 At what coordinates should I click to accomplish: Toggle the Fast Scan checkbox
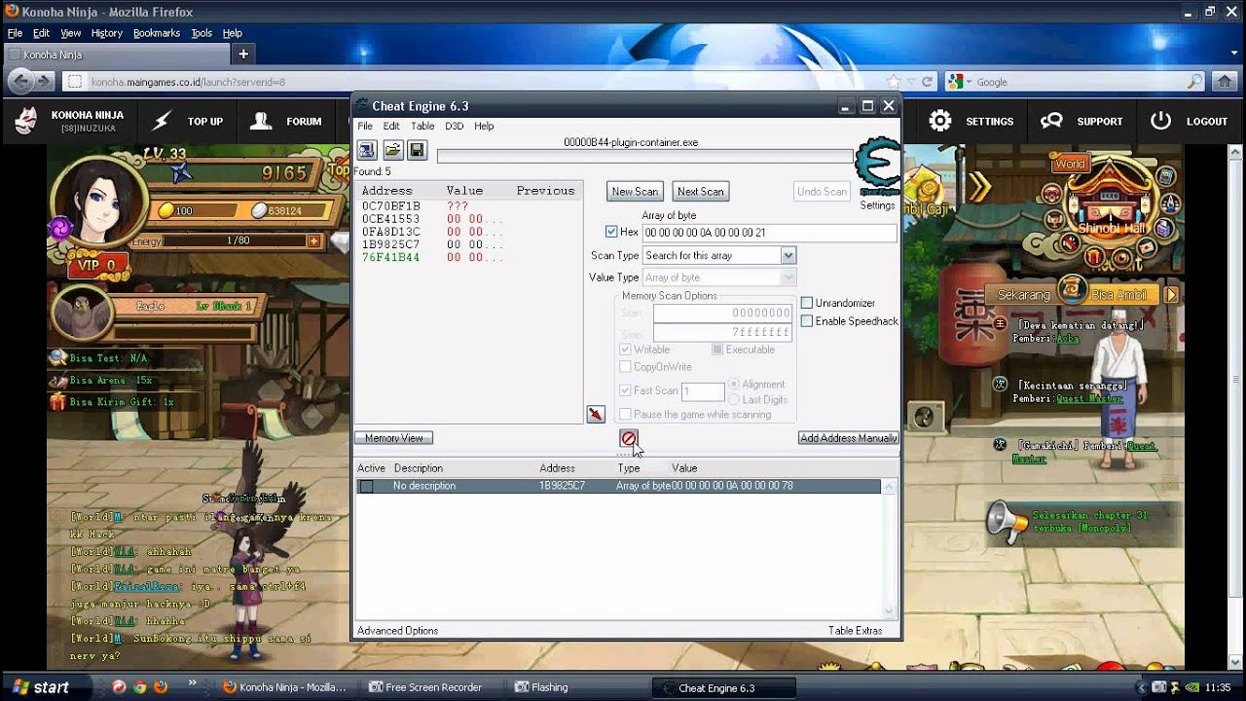(x=625, y=390)
